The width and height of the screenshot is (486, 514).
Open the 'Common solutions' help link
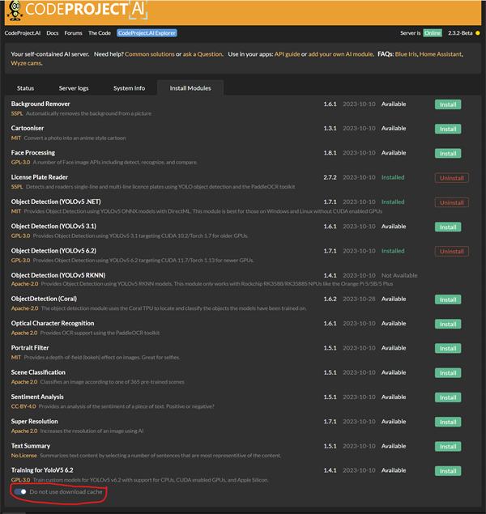(x=150, y=54)
